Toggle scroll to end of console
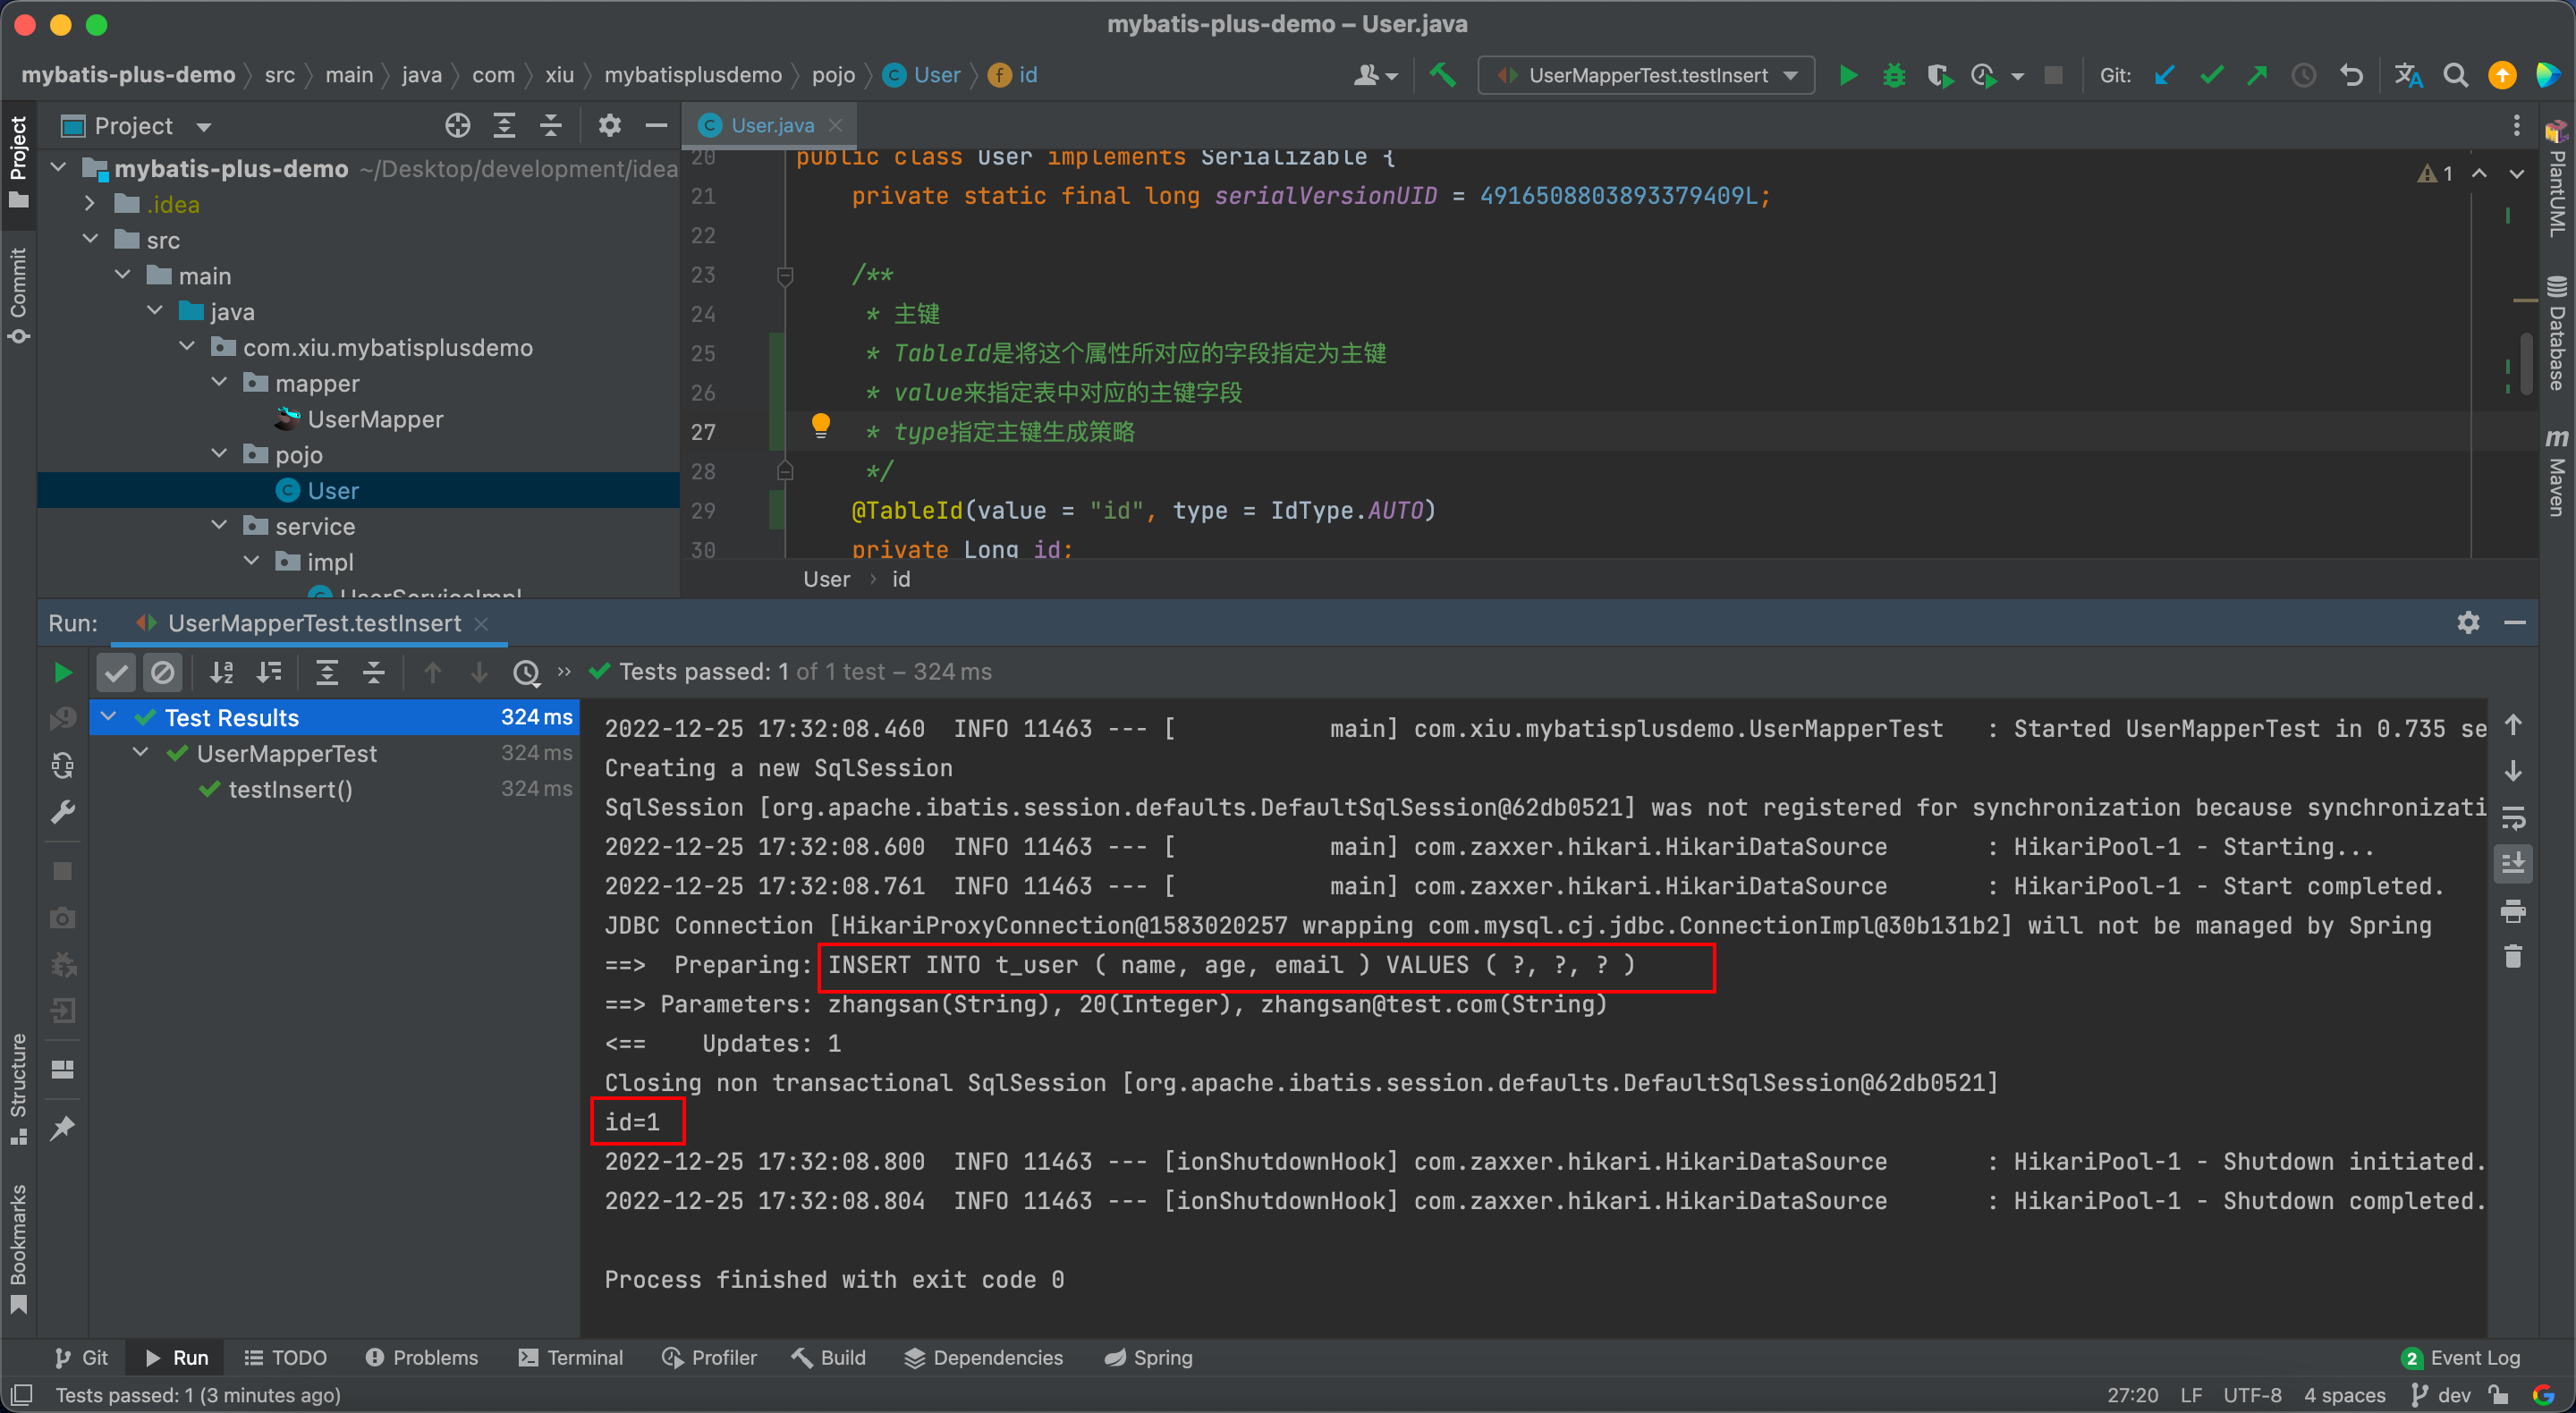Image resolution: width=2576 pixels, height=1413 pixels. pos(2513,862)
